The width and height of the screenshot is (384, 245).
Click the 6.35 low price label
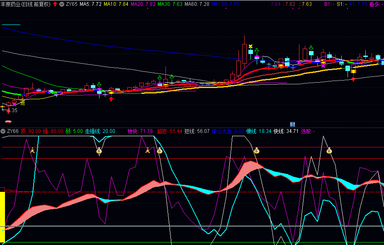point(12,110)
